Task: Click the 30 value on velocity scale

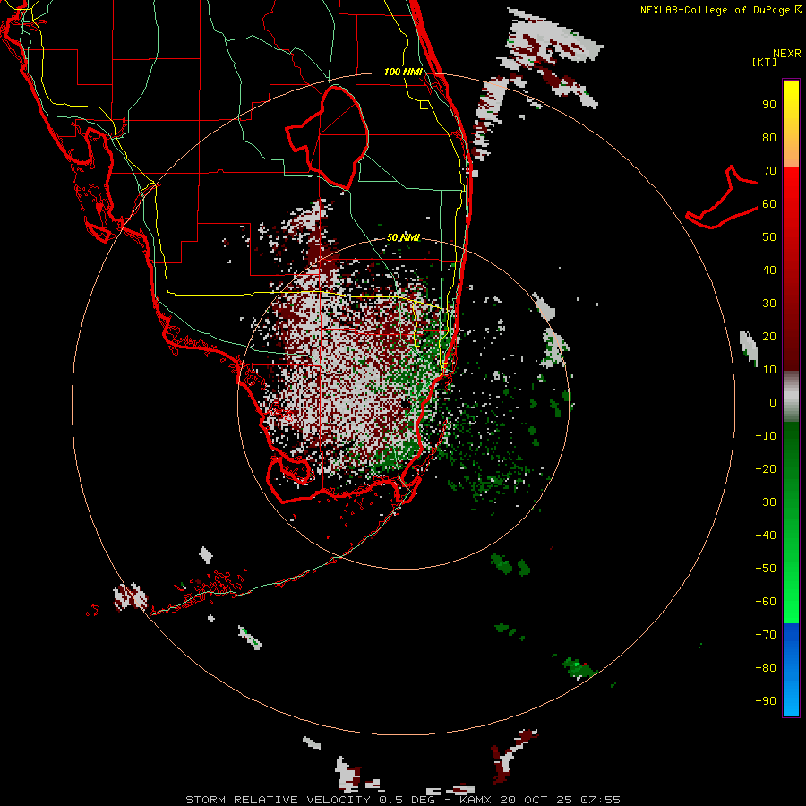Action: pyautogui.click(x=769, y=304)
